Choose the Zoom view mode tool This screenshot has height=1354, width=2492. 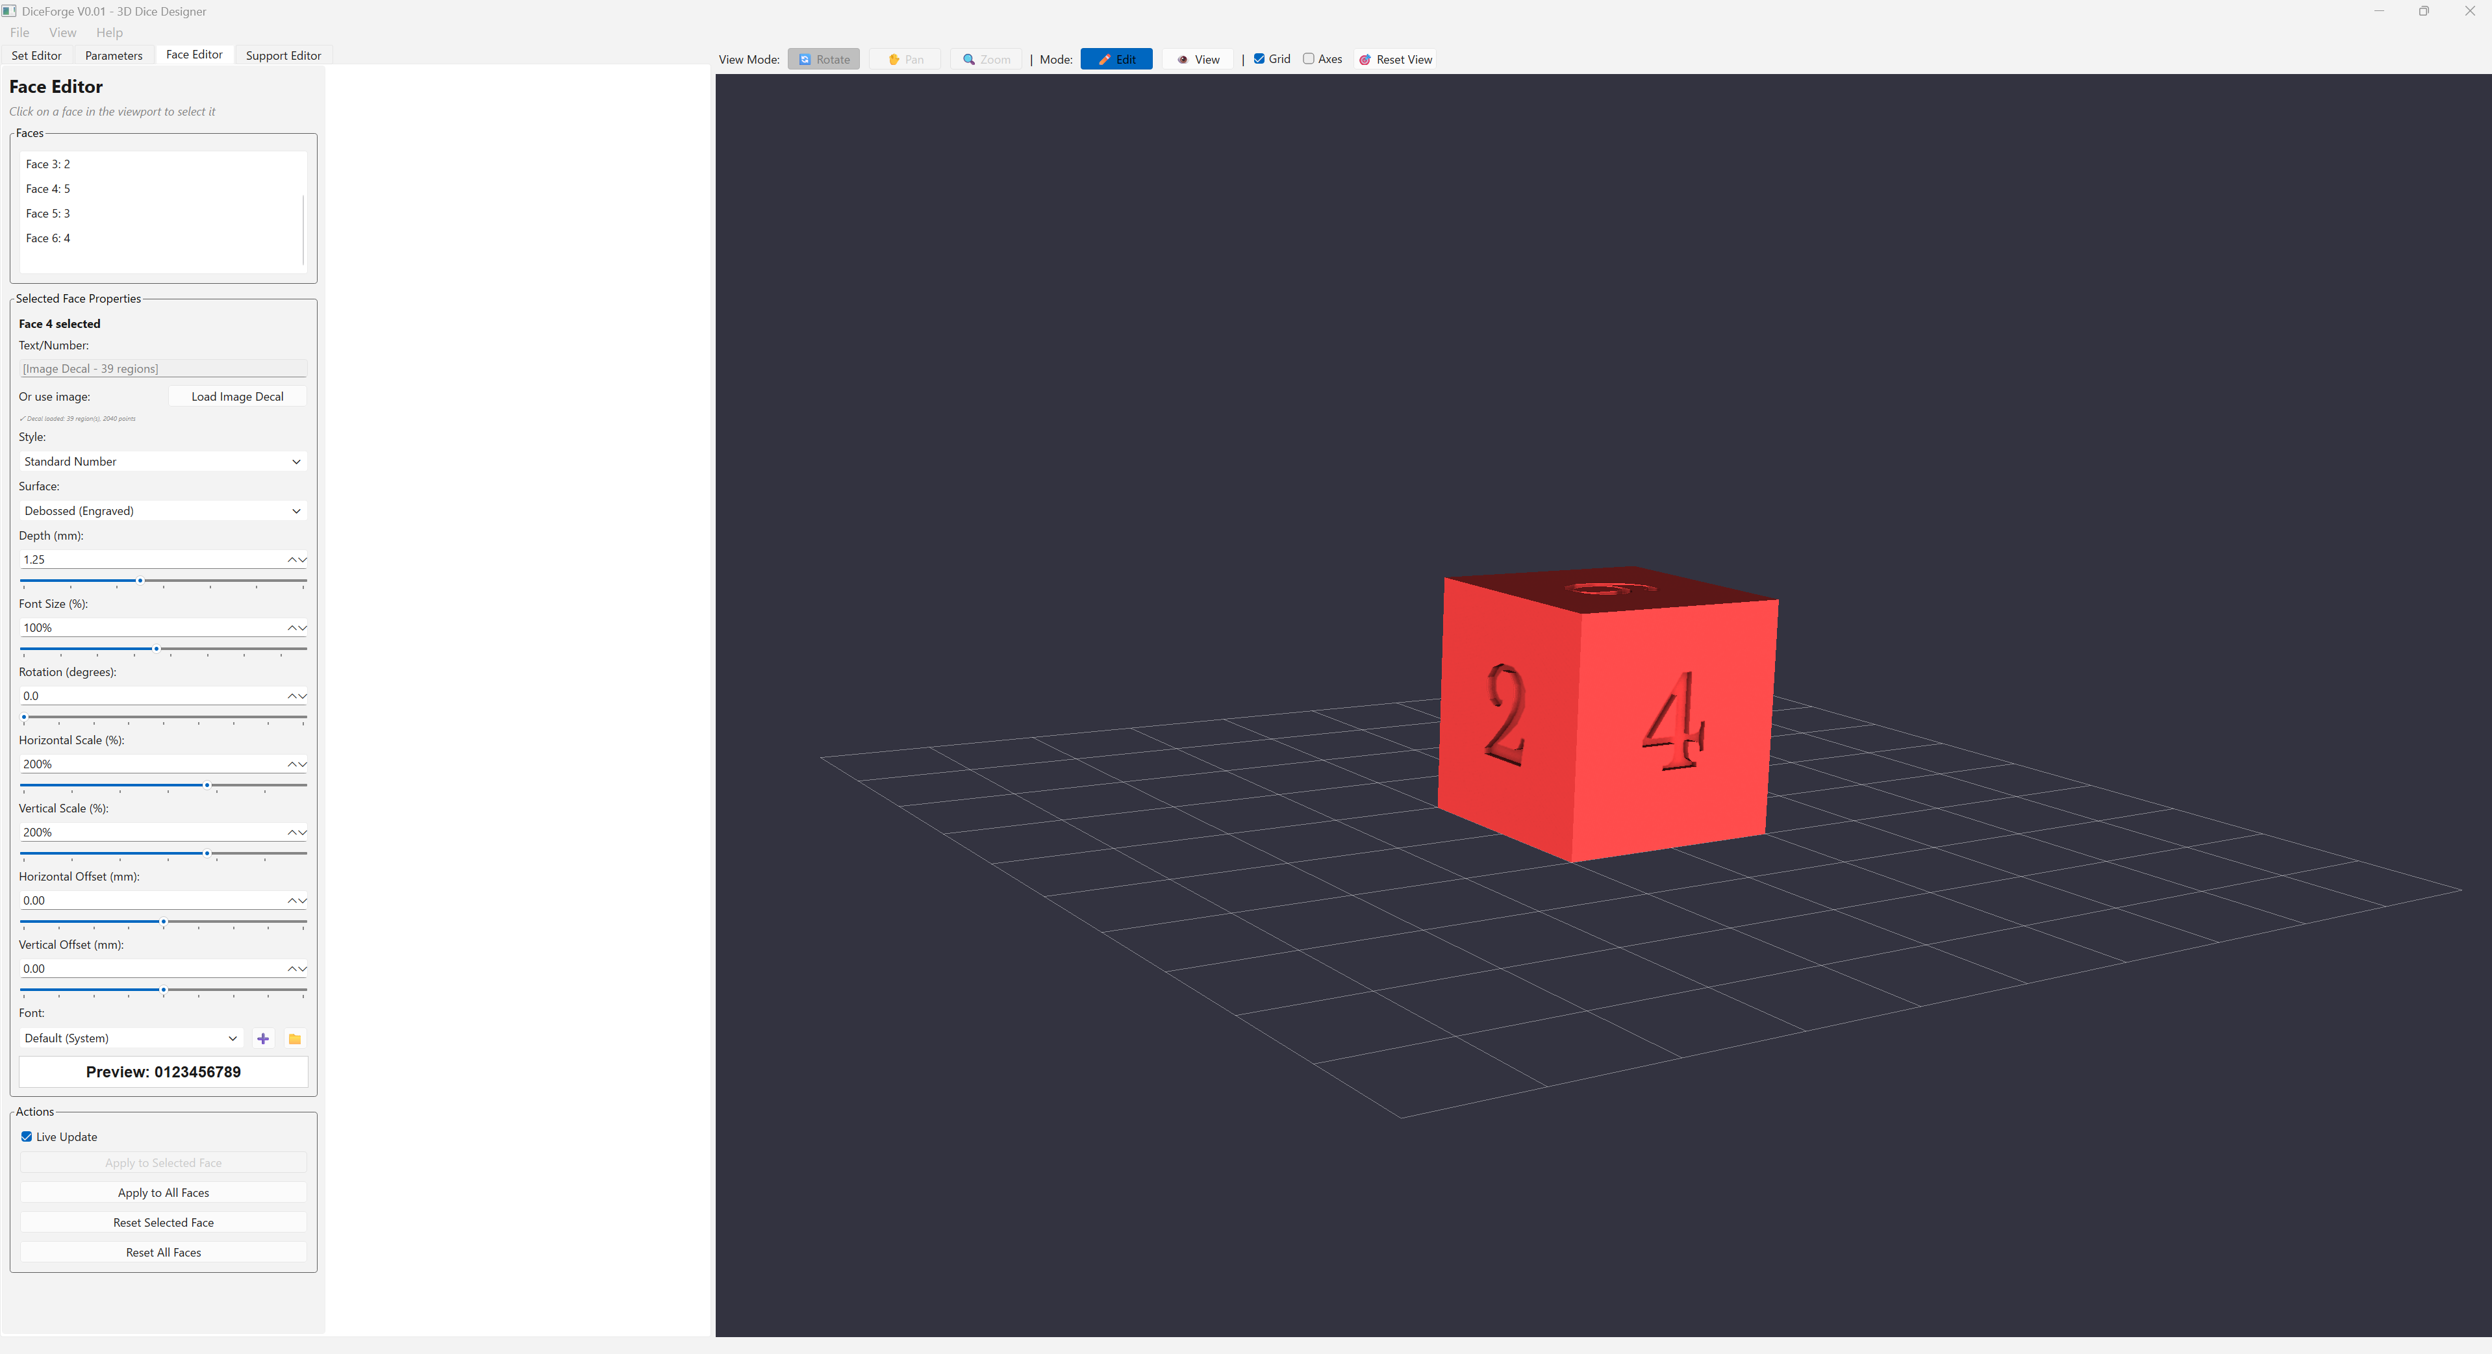tap(986, 59)
